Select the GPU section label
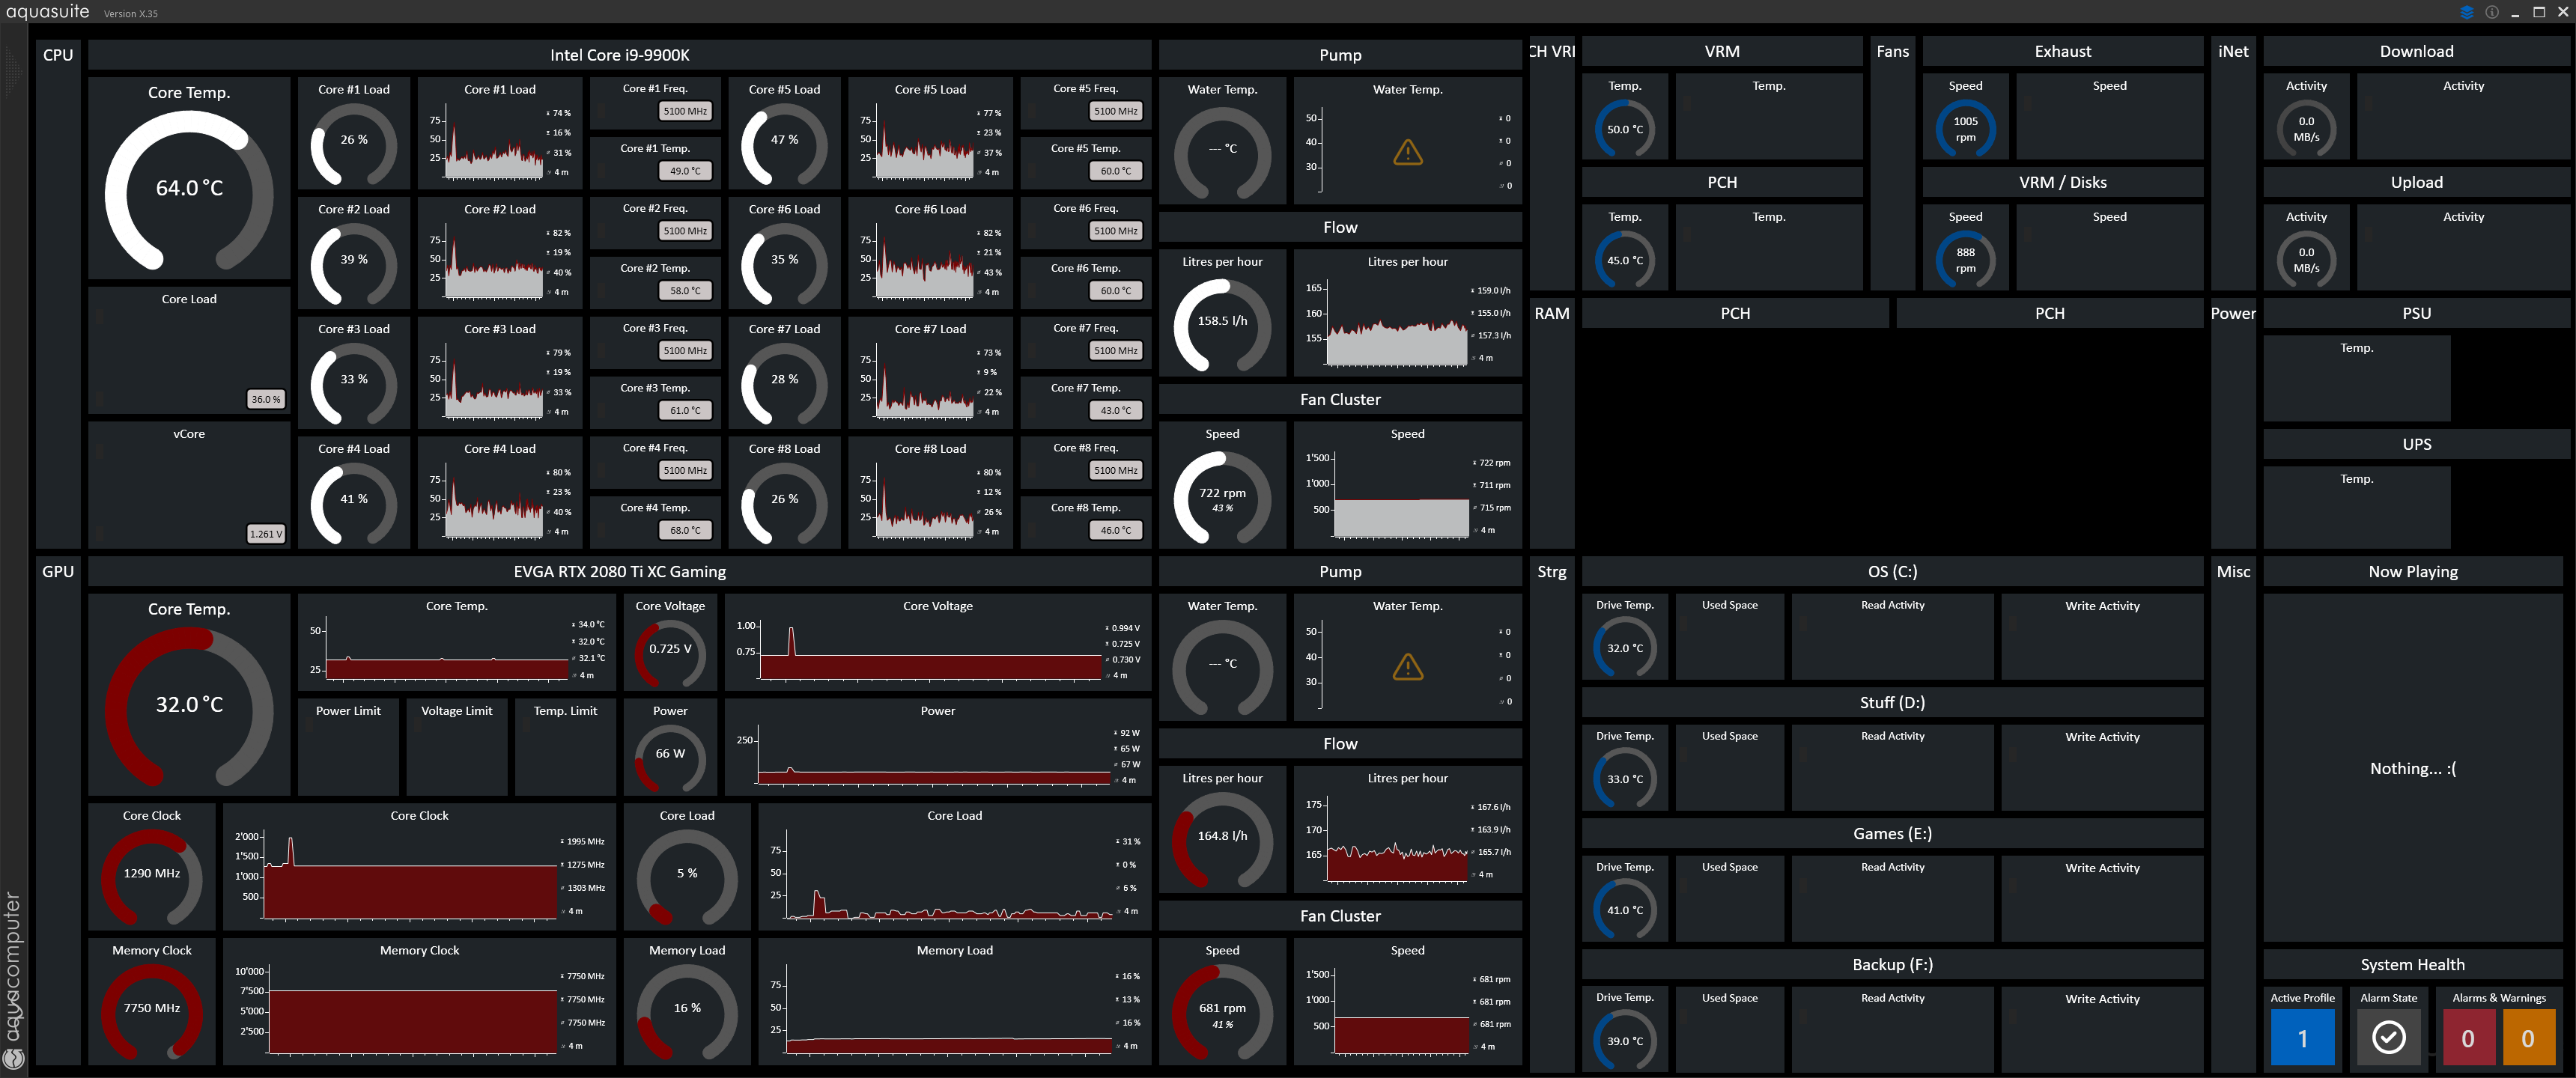 click(58, 572)
